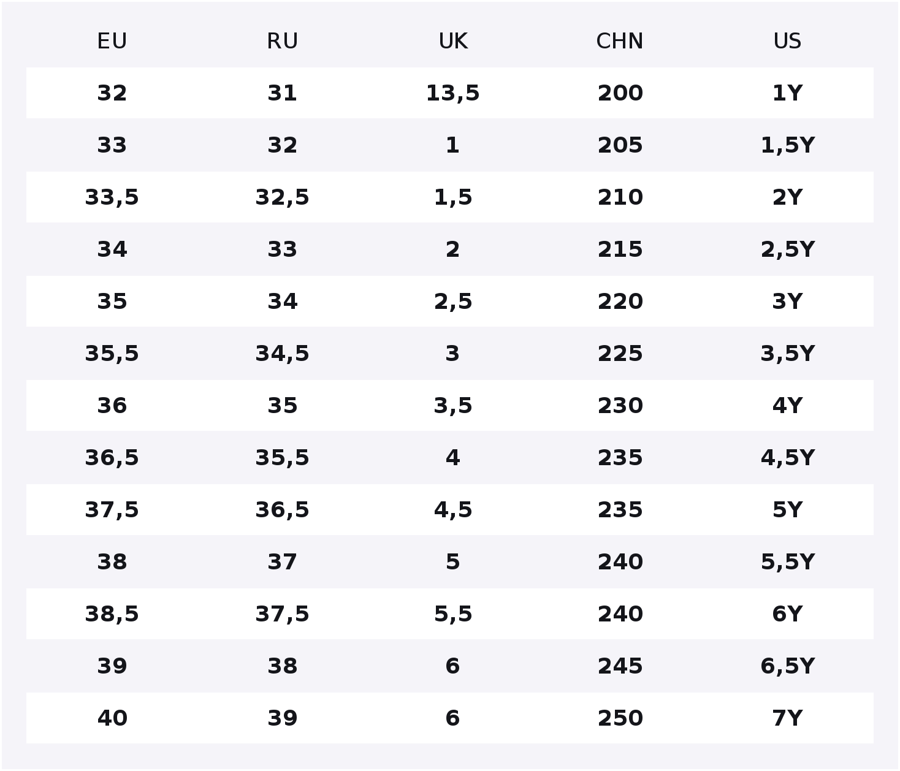
Task: Select EU size 38,5 cell
Action: (112, 614)
